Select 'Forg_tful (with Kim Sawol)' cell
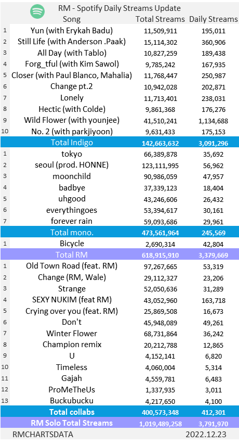Viewport: 239px width, 445px height. coord(72,64)
